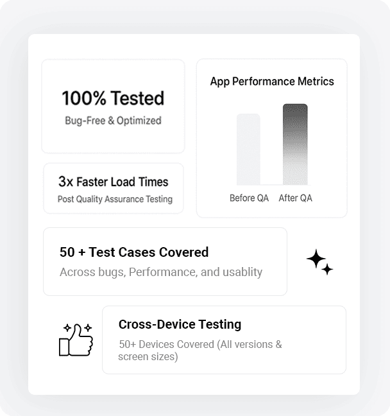Open the "Cross-Device Testing" heading
The height and width of the screenshot is (416, 390).
[180, 324]
